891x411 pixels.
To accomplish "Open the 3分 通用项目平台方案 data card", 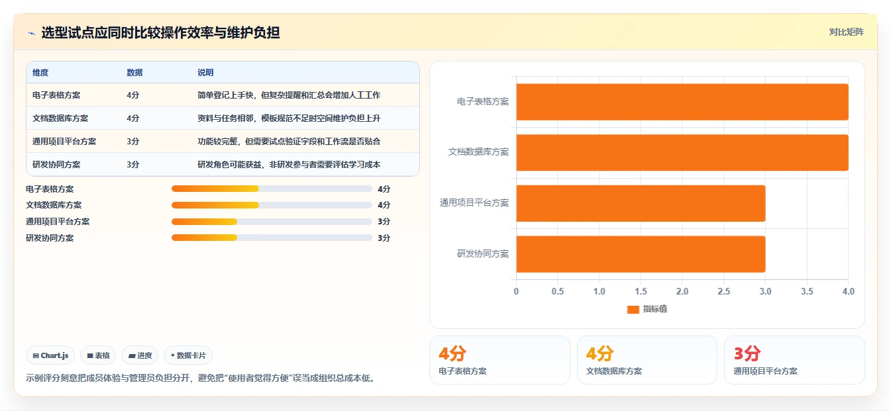I will pyautogui.click(x=794, y=360).
